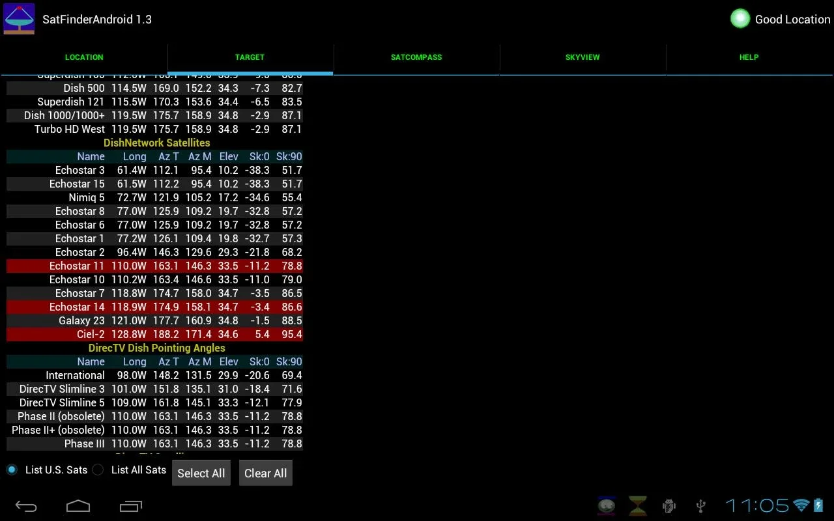834x521 pixels.
Task: Select the Turbo HD West row
Action: tap(154, 129)
